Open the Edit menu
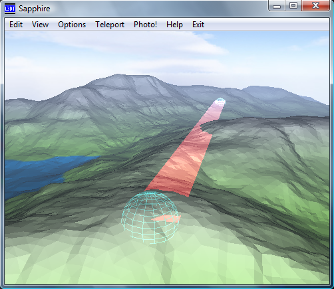Screen dimensions: 334x289 click(16, 25)
